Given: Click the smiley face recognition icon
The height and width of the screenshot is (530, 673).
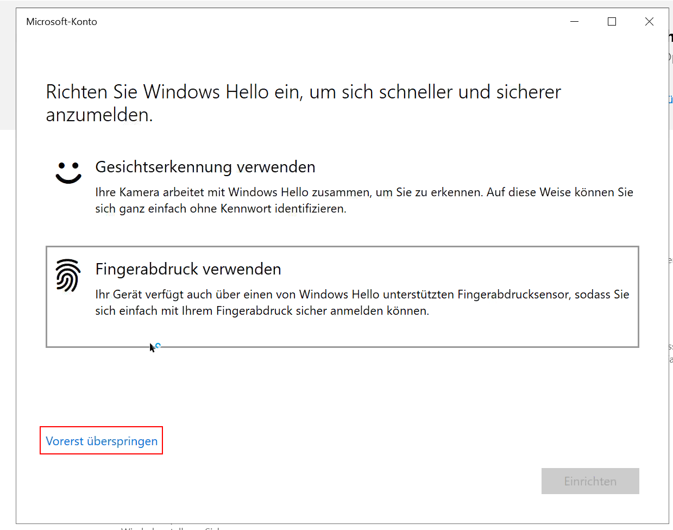Looking at the screenshot, I should [68, 172].
